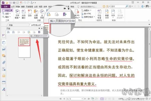The width and height of the screenshot is (151, 101).
Task: Create a blank PDF with 空白 icon
Action: coord(30,13)
